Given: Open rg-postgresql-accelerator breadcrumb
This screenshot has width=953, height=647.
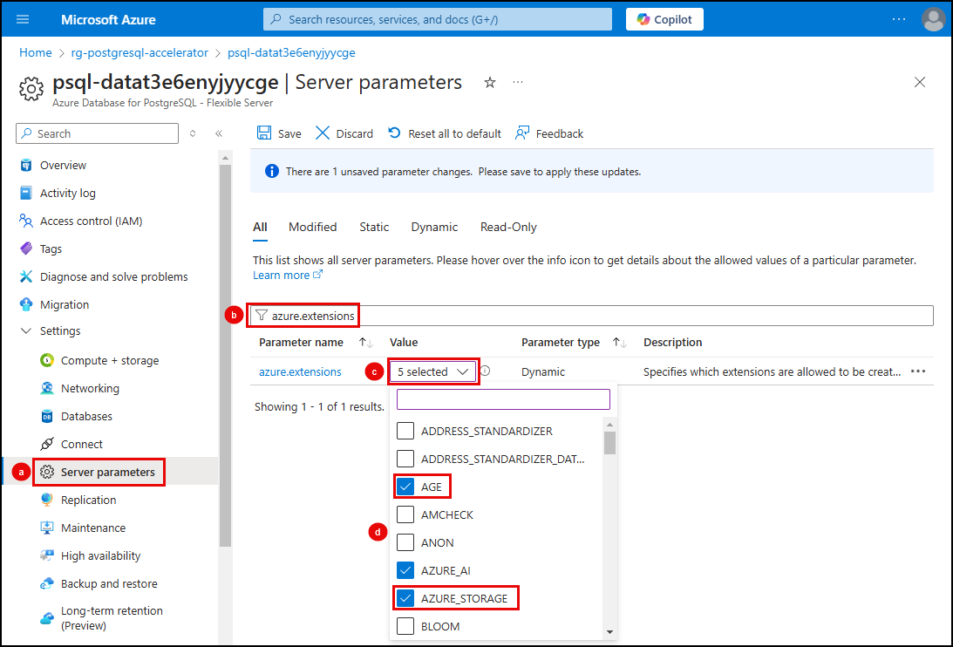Looking at the screenshot, I should (140, 53).
